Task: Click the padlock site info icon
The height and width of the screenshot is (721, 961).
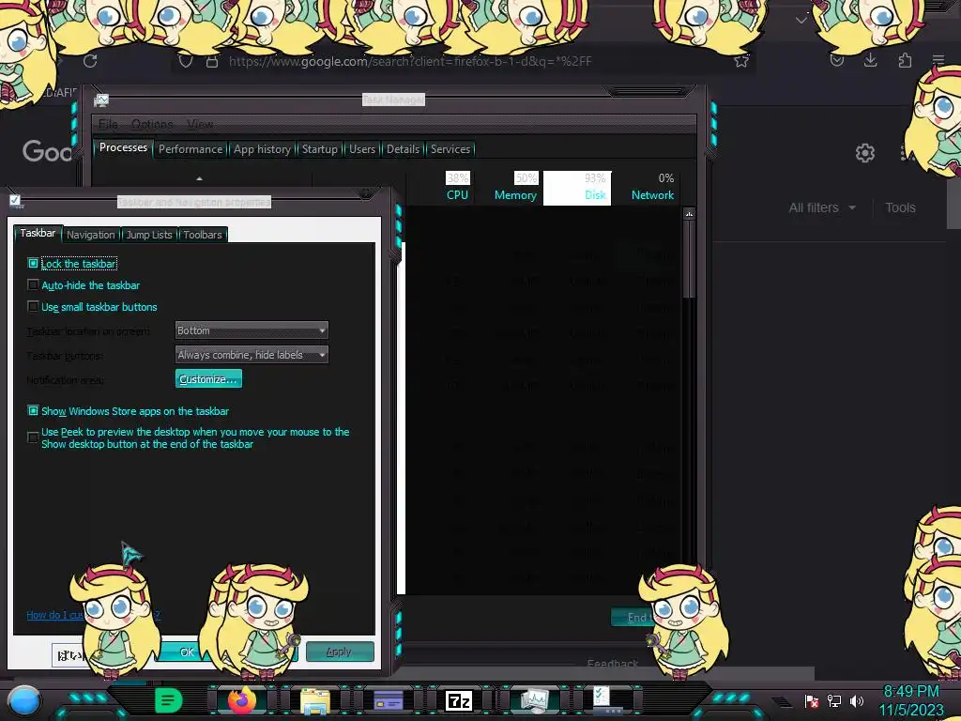Action: 211,61
